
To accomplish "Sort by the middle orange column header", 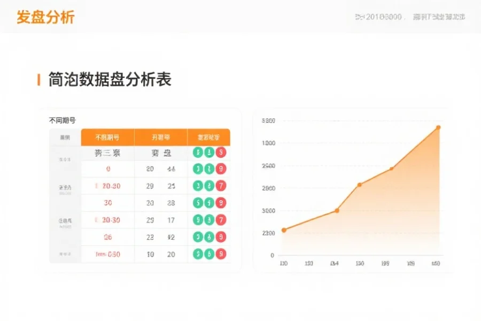I will pyautogui.click(x=161, y=137).
